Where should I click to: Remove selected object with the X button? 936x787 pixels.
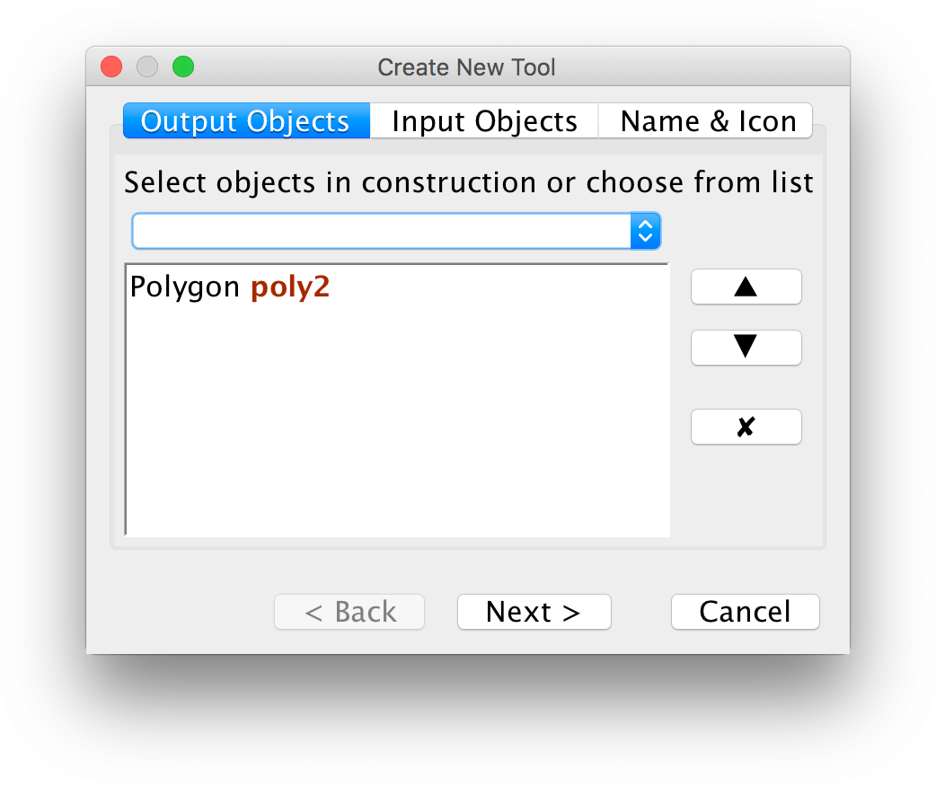coord(746,427)
